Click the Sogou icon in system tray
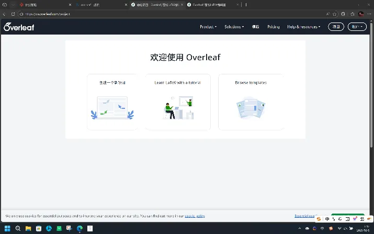 (331, 229)
